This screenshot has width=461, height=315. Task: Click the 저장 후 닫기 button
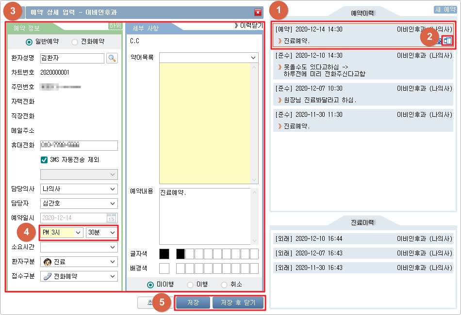coord(238,303)
